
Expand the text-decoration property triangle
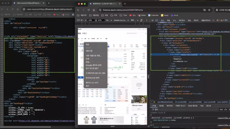tap(170, 120)
